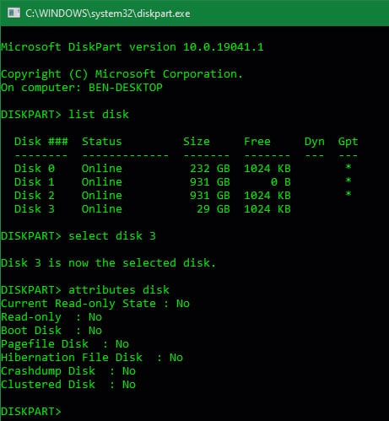Click the Hibernation File Disk attribute line
The width and height of the screenshot is (389, 421).
(92, 358)
